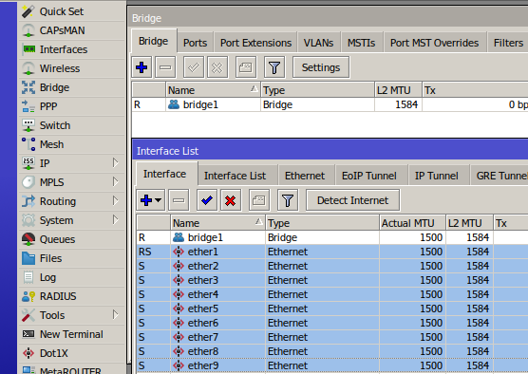Disable selected interfaces with red cross
Image resolution: width=528 pixels, height=374 pixels.
point(231,200)
